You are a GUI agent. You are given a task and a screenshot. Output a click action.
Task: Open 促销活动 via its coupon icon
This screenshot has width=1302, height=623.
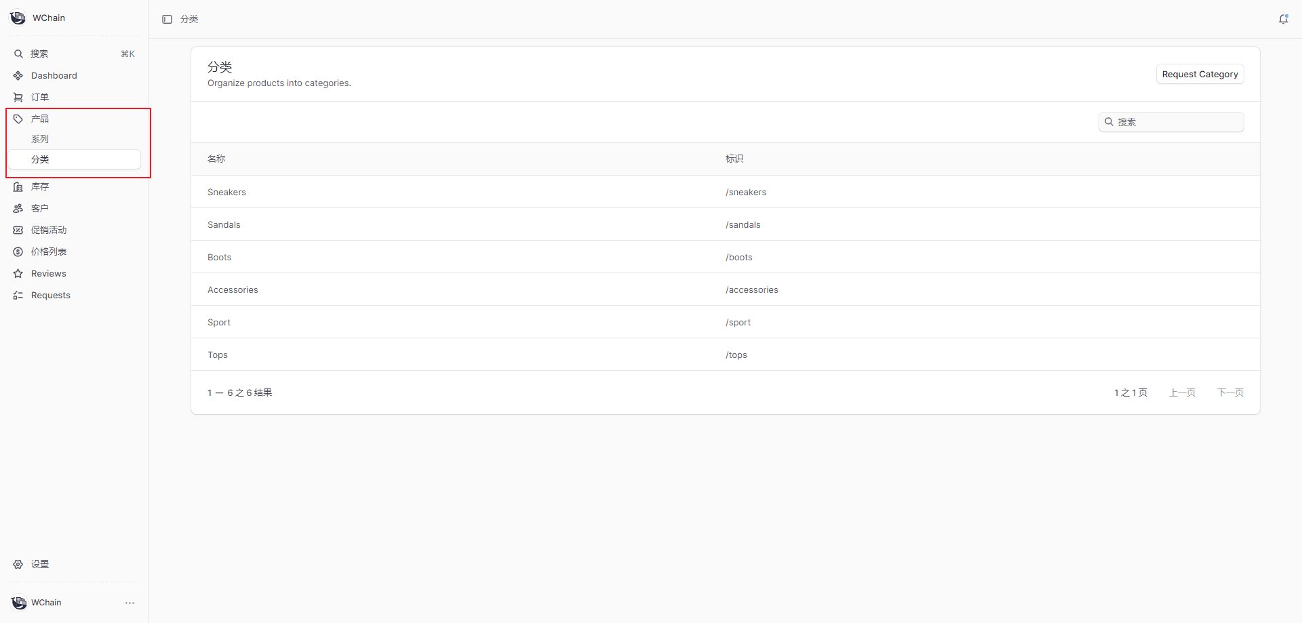click(x=18, y=230)
